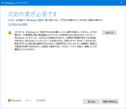Click the 次の作業が必要です heading

pyautogui.click(x=32, y=14)
